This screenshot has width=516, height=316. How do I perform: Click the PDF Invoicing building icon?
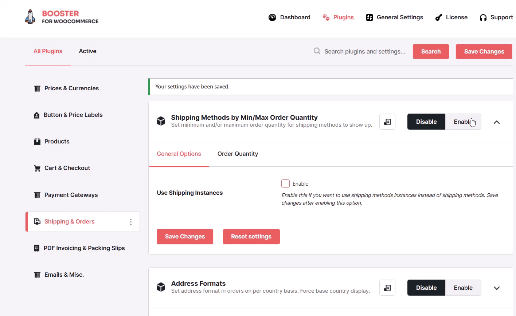[x=36, y=248]
